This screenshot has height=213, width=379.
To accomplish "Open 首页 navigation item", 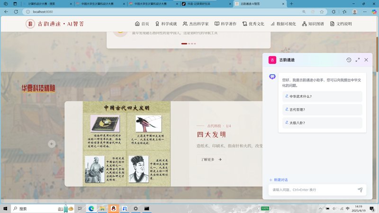I will pos(142,24).
